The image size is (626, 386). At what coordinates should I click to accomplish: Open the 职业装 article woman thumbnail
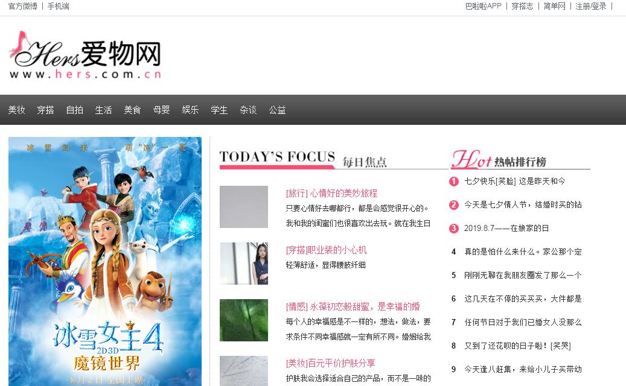(244, 264)
